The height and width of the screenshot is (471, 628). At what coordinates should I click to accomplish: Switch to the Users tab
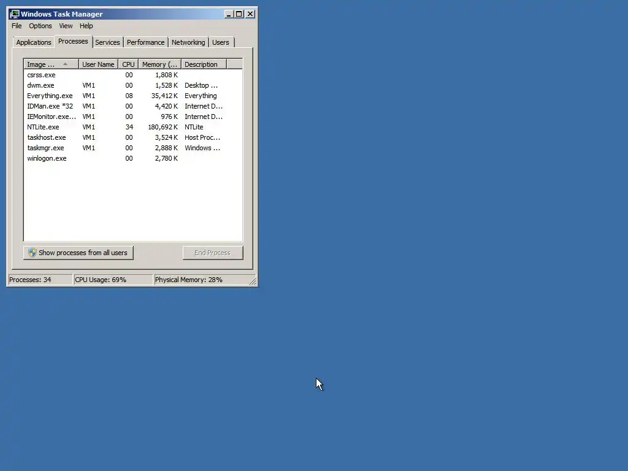220,42
